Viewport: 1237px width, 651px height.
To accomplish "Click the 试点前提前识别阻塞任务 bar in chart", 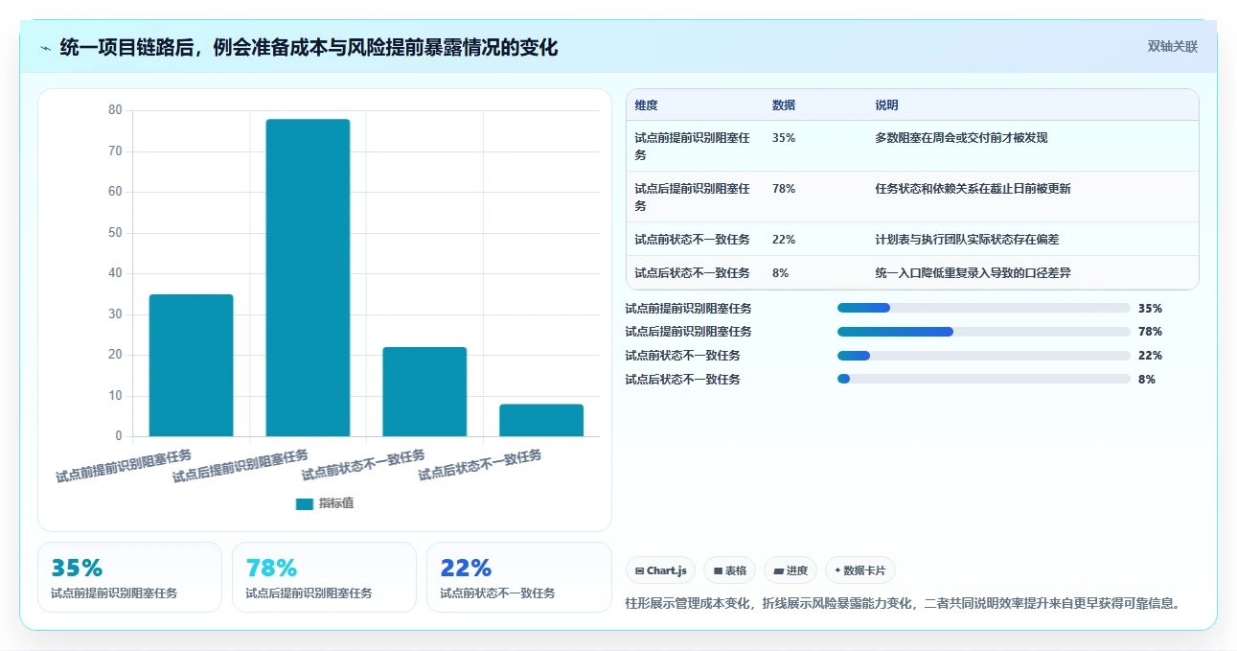I will pos(191,365).
